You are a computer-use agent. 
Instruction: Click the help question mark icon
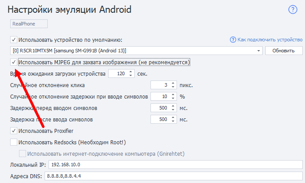click(293, 10)
